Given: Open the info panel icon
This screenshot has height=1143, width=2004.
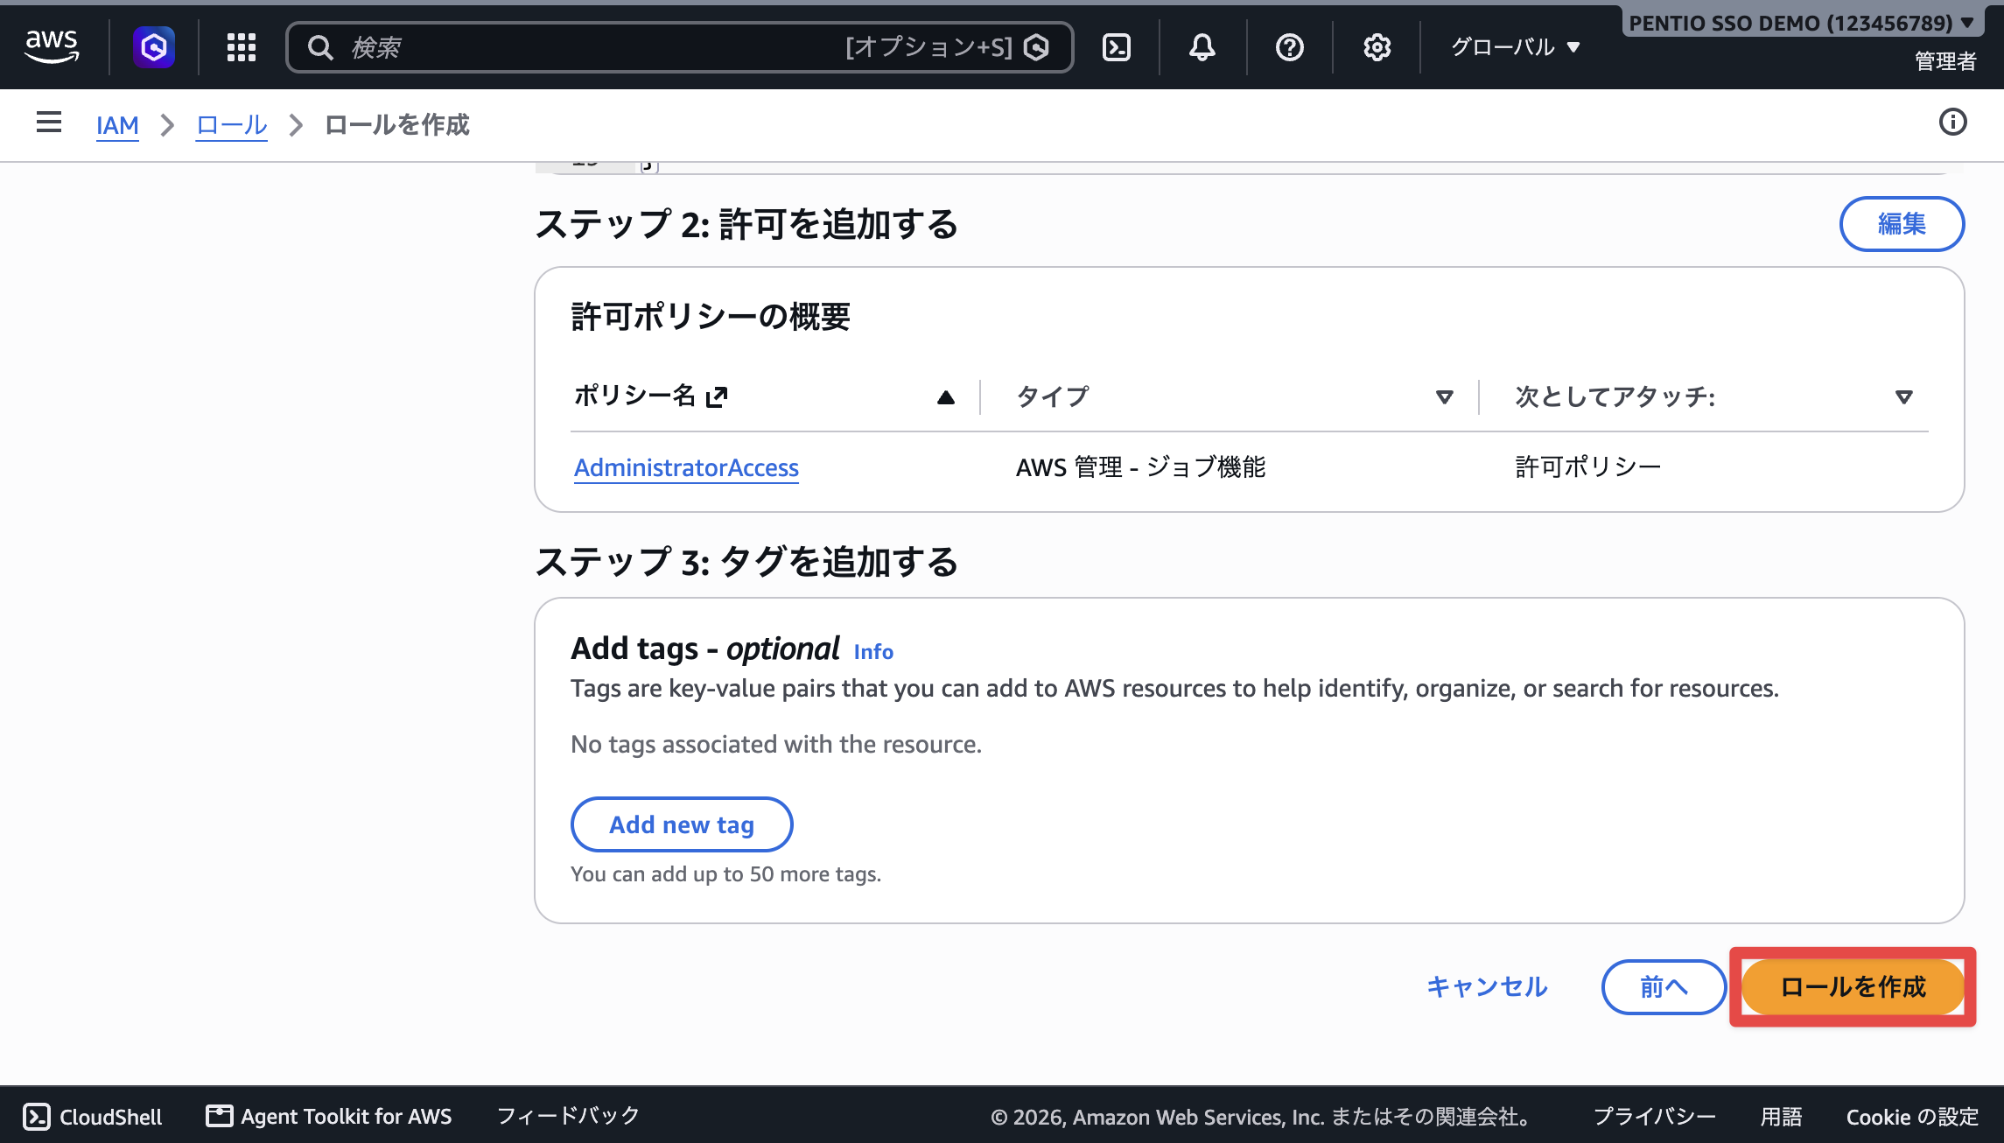Looking at the screenshot, I should tap(1952, 123).
